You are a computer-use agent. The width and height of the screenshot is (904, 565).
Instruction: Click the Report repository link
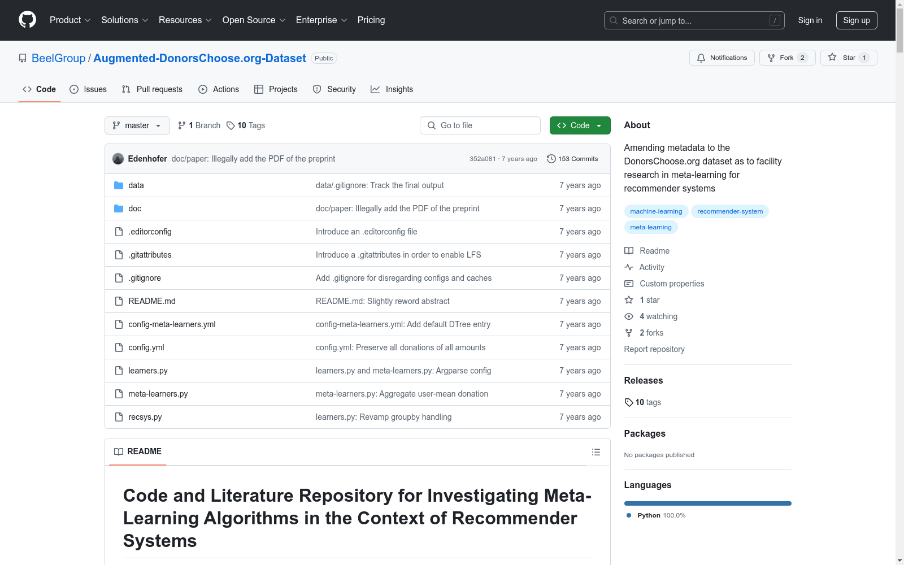(654, 349)
